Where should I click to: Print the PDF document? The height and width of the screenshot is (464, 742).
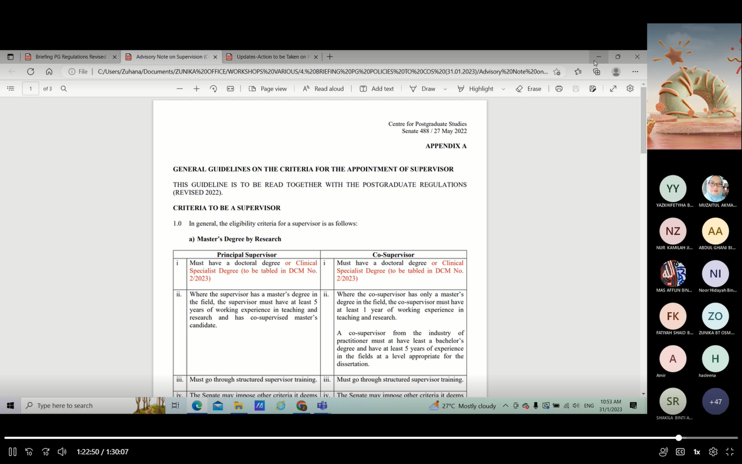(559, 89)
